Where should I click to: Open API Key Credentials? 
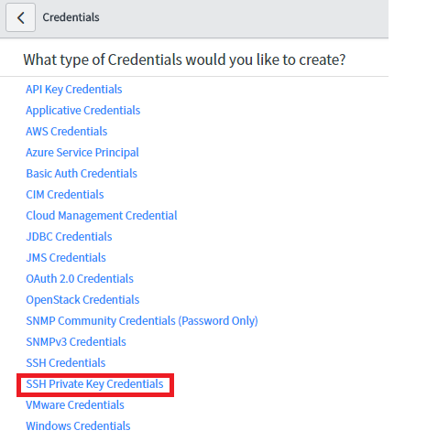[x=74, y=90]
